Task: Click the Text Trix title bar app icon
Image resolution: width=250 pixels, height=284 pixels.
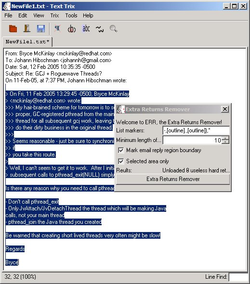Action: 7,6
